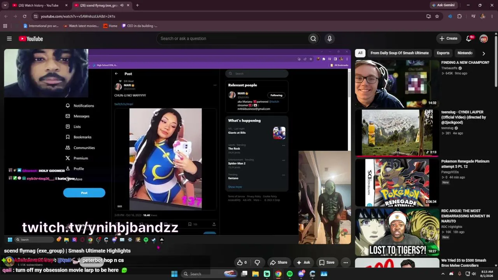Click the video title scend flymag

coord(67,251)
